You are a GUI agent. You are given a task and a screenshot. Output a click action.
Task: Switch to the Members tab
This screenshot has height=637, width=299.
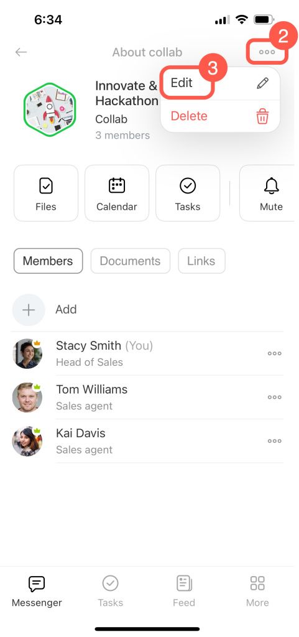(48, 261)
